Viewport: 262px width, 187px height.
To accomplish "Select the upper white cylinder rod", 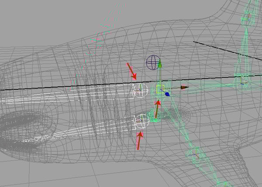I will pyautogui.click(x=67, y=95).
